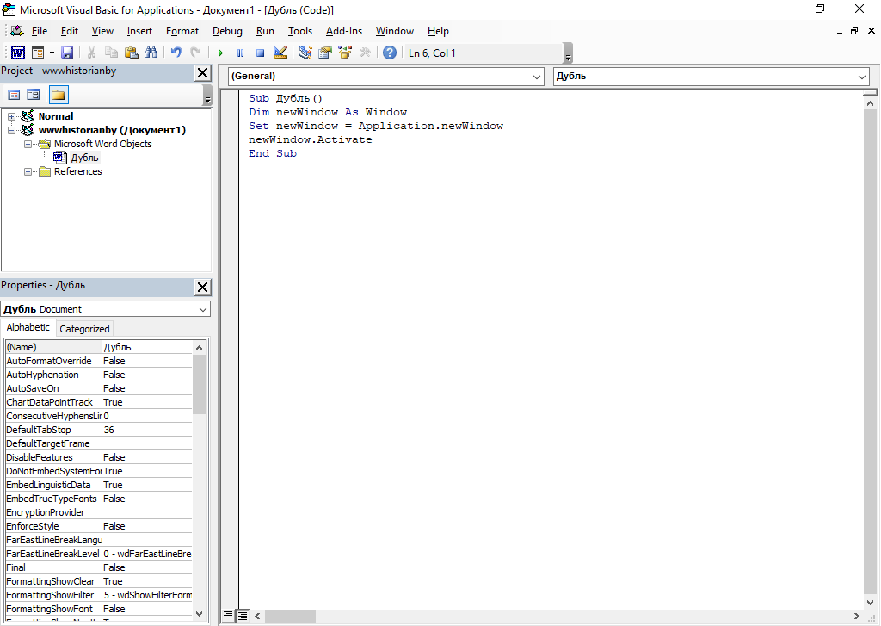Switch to Procedure View at bottom left
881x626 pixels.
(x=229, y=616)
